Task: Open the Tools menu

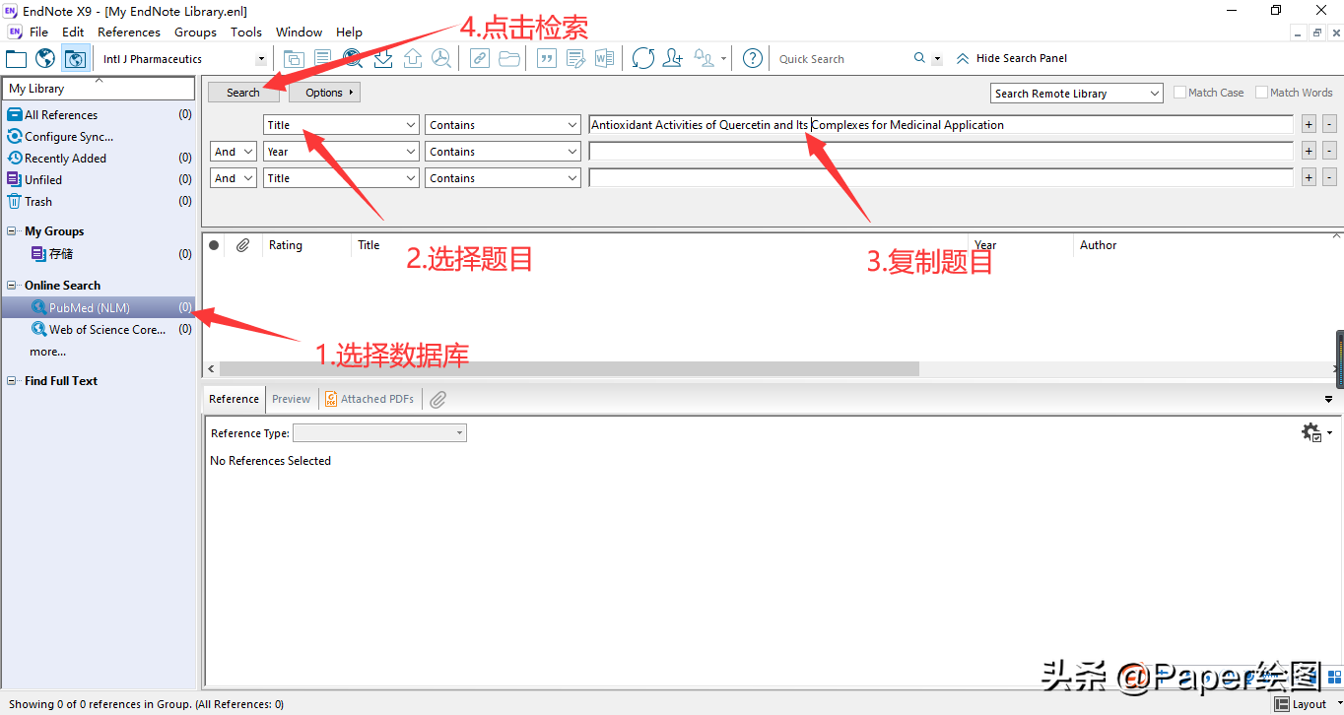Action: click(246, 32)
